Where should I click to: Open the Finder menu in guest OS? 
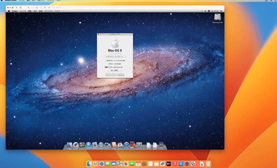tap(15, 11)
